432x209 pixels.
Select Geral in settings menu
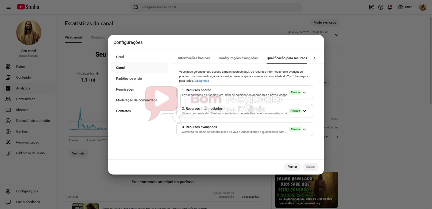coord(139,57)
